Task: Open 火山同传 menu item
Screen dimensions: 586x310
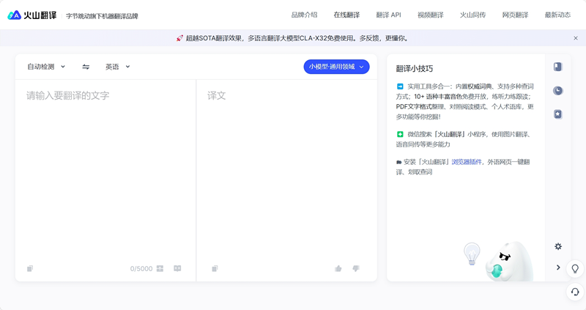Action: 472,15
